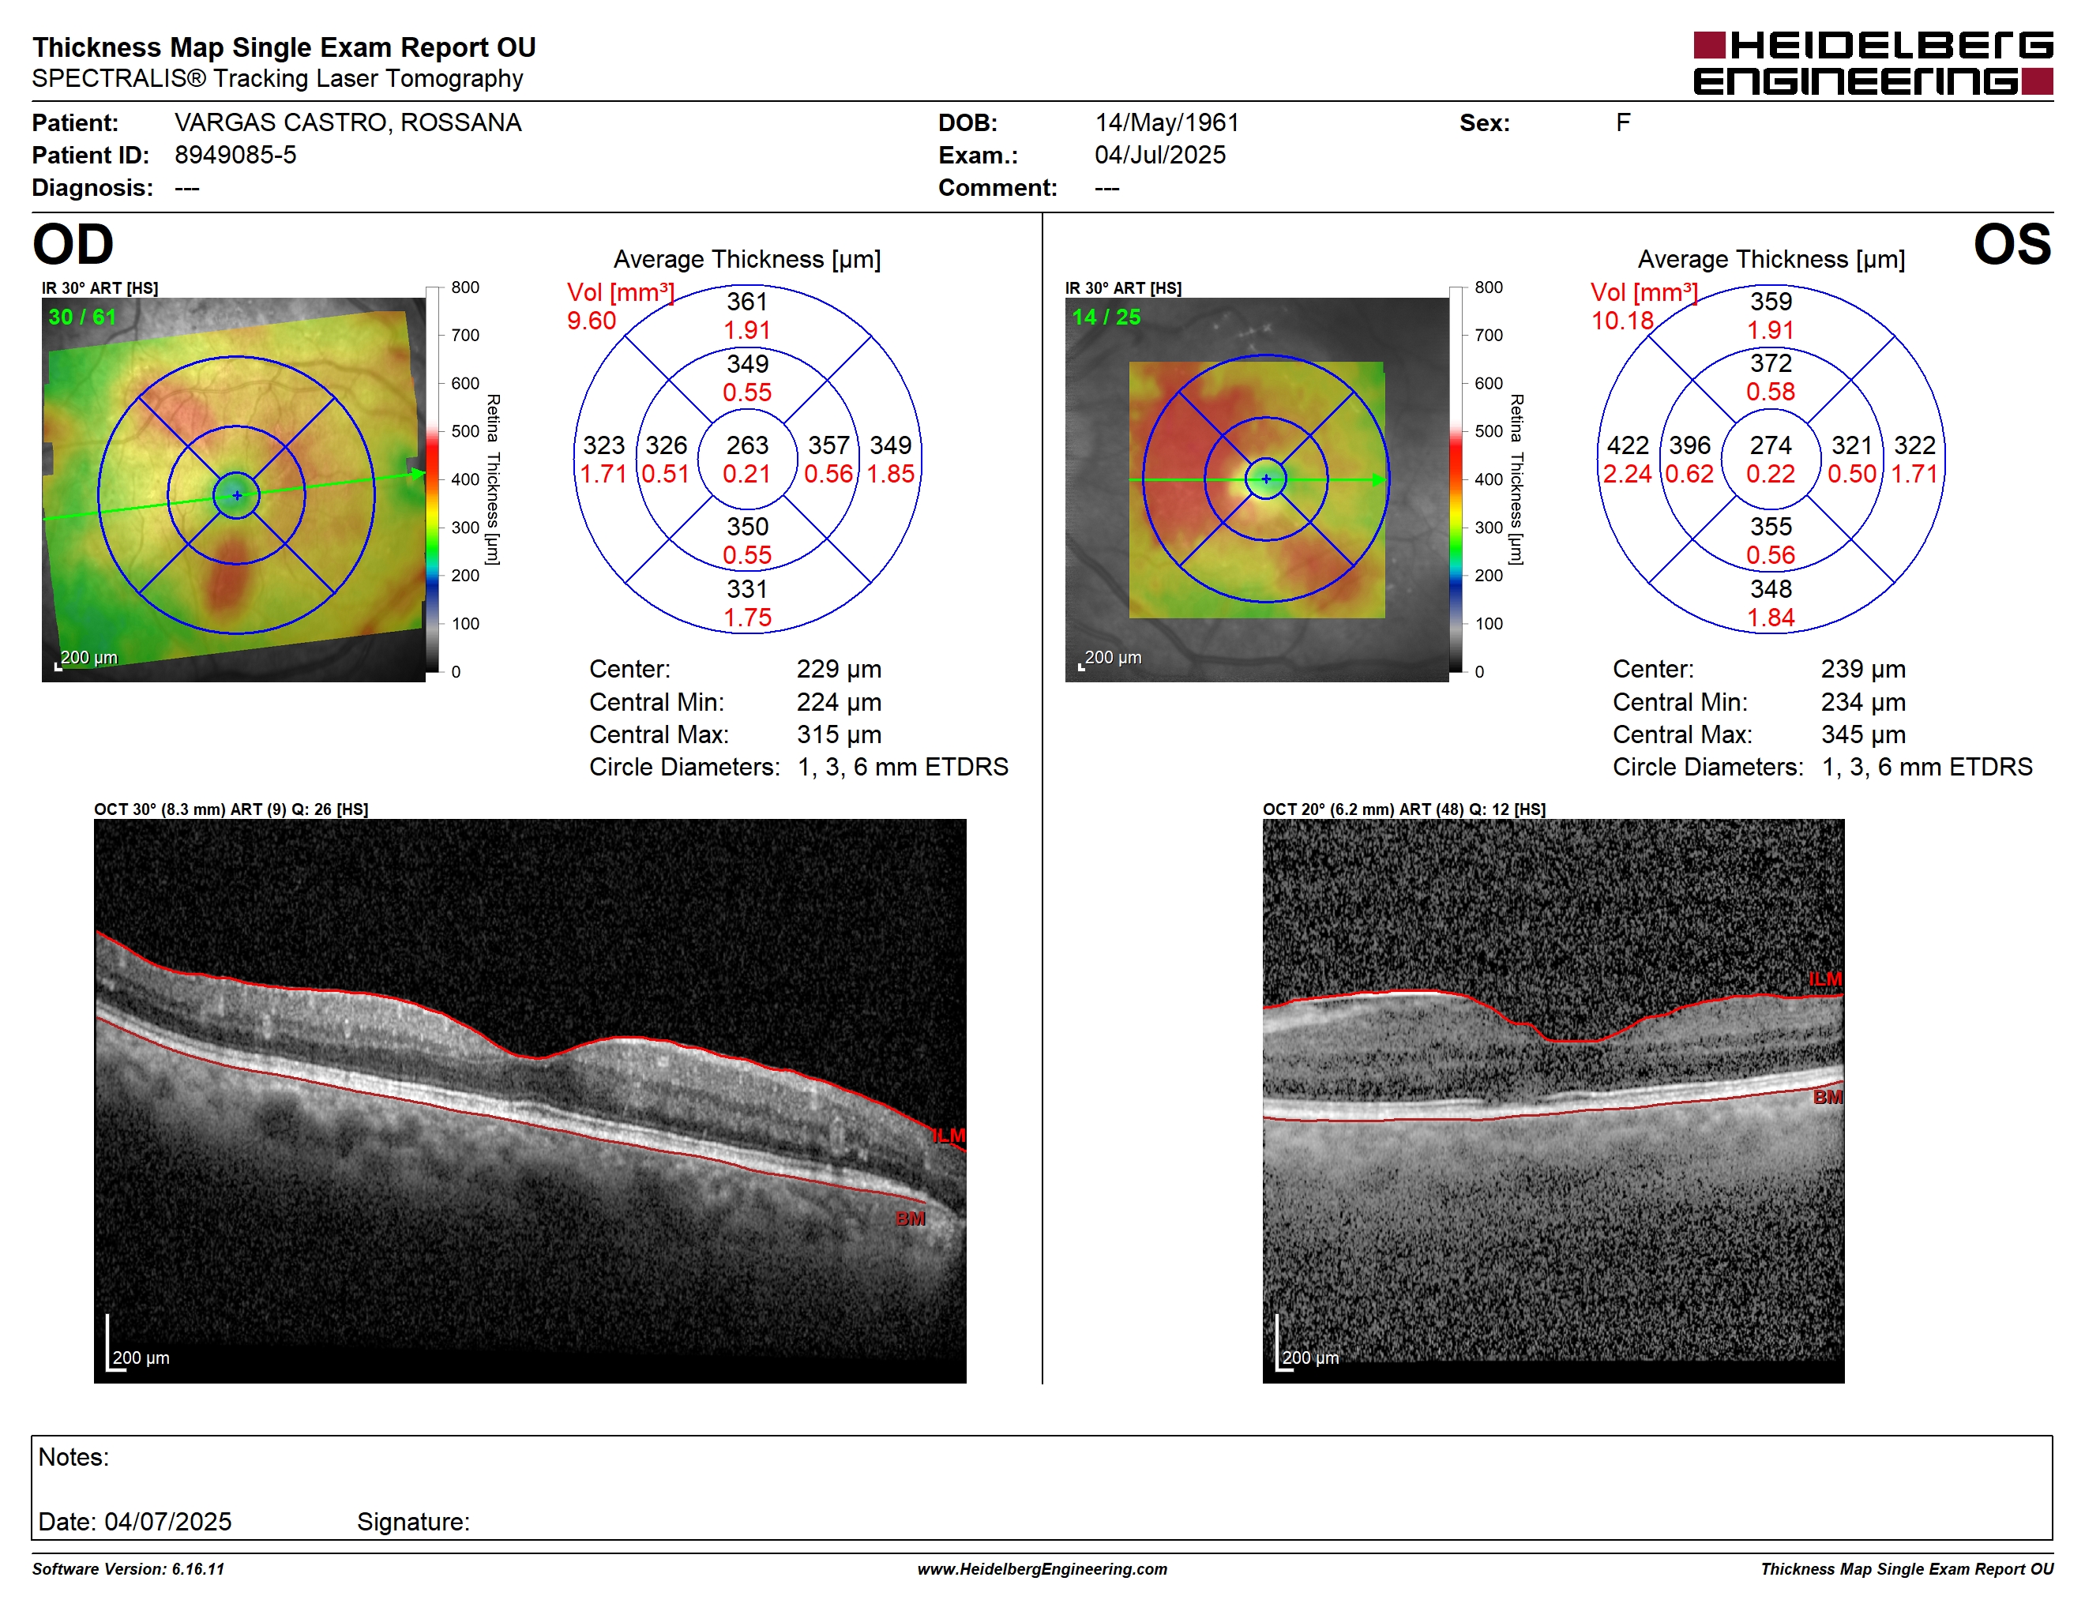Click the DOB value 14/May/1961
The image size is (2085, 1611).
coord(1166,123)
